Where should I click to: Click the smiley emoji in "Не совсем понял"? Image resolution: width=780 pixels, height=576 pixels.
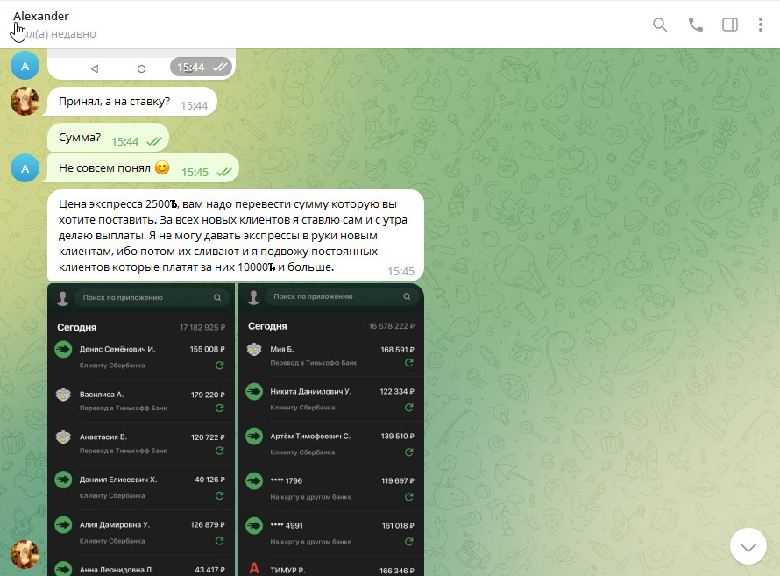[x=162, y=167]
